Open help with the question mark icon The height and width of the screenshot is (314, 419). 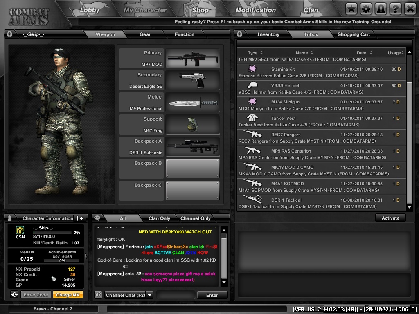pyautogui.click(x=396, y=9)
